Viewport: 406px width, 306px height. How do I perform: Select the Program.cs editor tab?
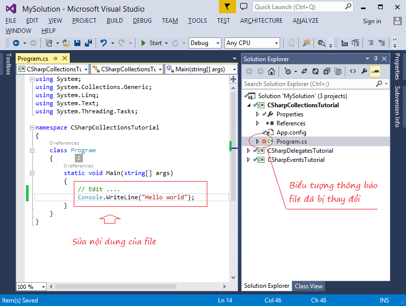tap(33, 59)
